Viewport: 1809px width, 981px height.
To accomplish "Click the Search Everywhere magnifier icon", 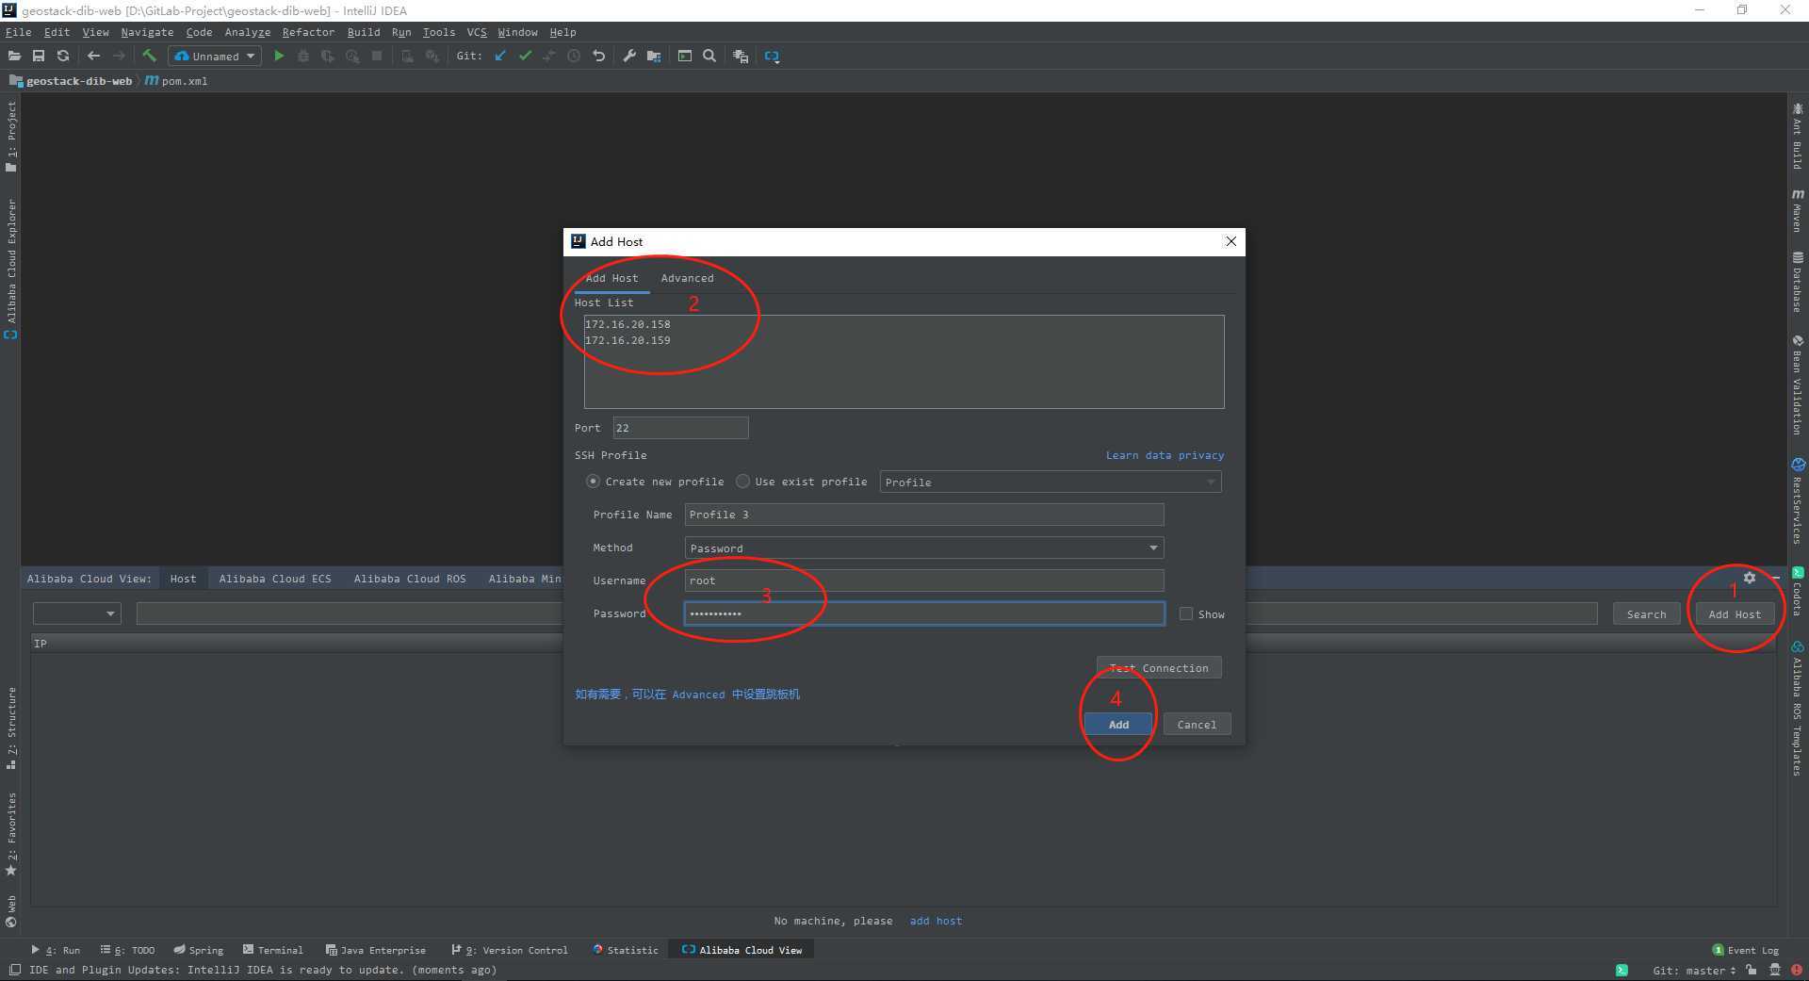I will [x=709, y=57].
